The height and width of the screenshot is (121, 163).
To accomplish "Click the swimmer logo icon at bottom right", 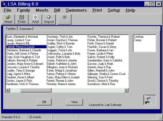I will 149,100.
